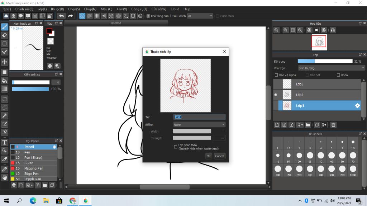Select the Brush tool
367x206 pixels.
tap(4, 27)
